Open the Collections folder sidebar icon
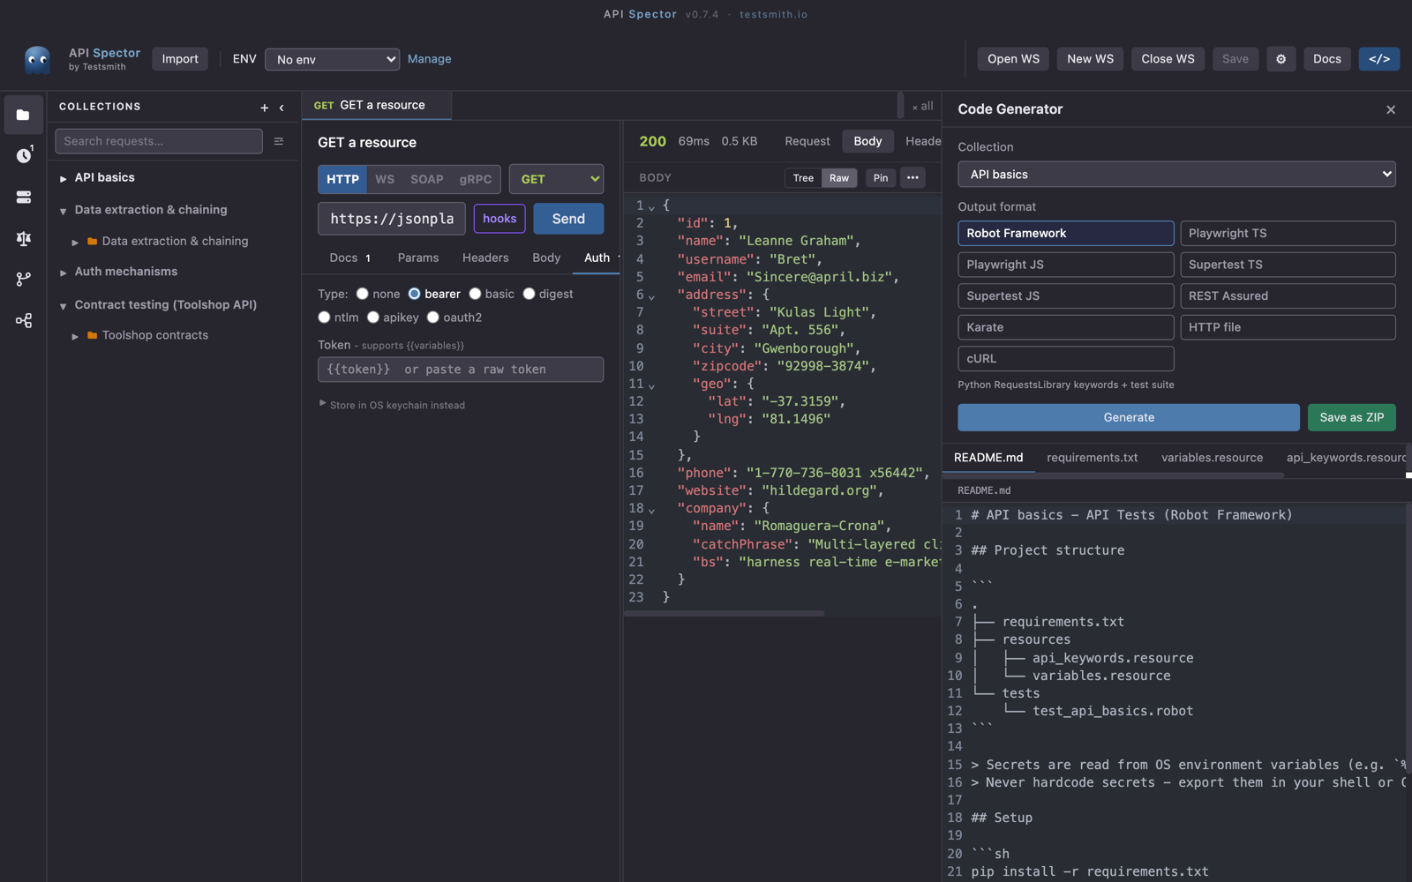Viewport: 1412px width, 882px height. coord(23,115)
